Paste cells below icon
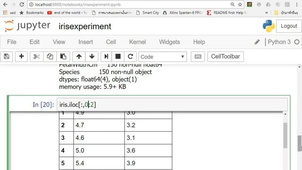This screenshot has width=302, height=170. click(x=63, y=57)
